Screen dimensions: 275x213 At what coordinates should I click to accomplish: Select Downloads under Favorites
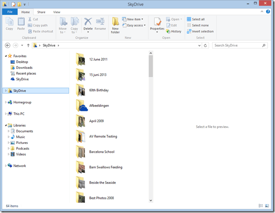coord(22,67)
